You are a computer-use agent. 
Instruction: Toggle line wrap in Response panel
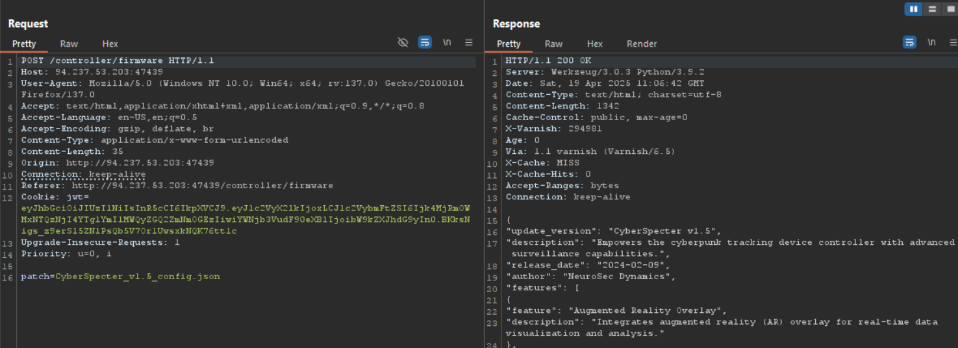click(909, 42)
